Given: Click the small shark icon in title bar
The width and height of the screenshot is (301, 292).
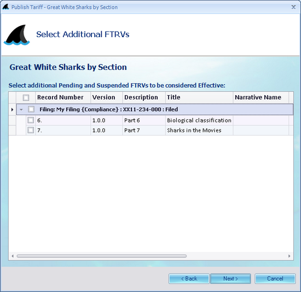Looking at the screenshot, I should coord(5,7).
